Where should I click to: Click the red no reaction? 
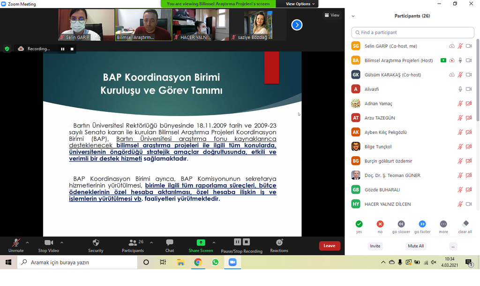point(380,224)
